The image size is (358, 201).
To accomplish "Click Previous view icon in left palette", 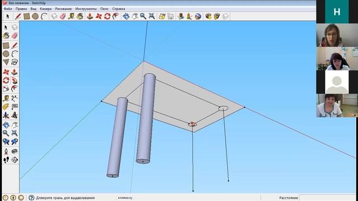I will click(6, 141).
